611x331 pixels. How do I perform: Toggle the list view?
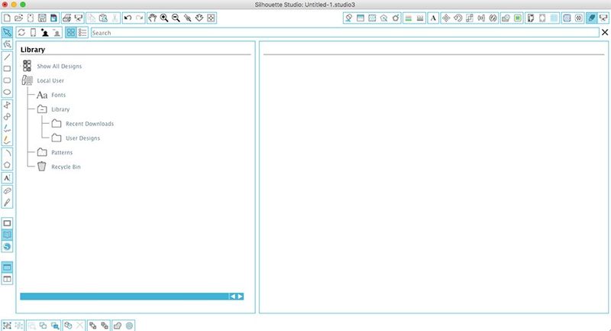[x=82, y=33]
